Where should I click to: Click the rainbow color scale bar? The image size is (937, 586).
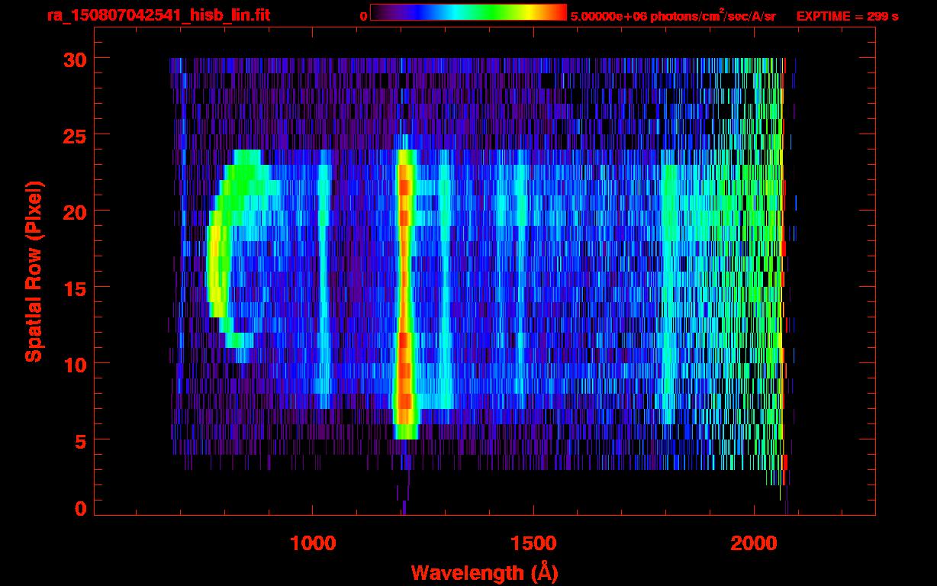click(x=468, y=12)
